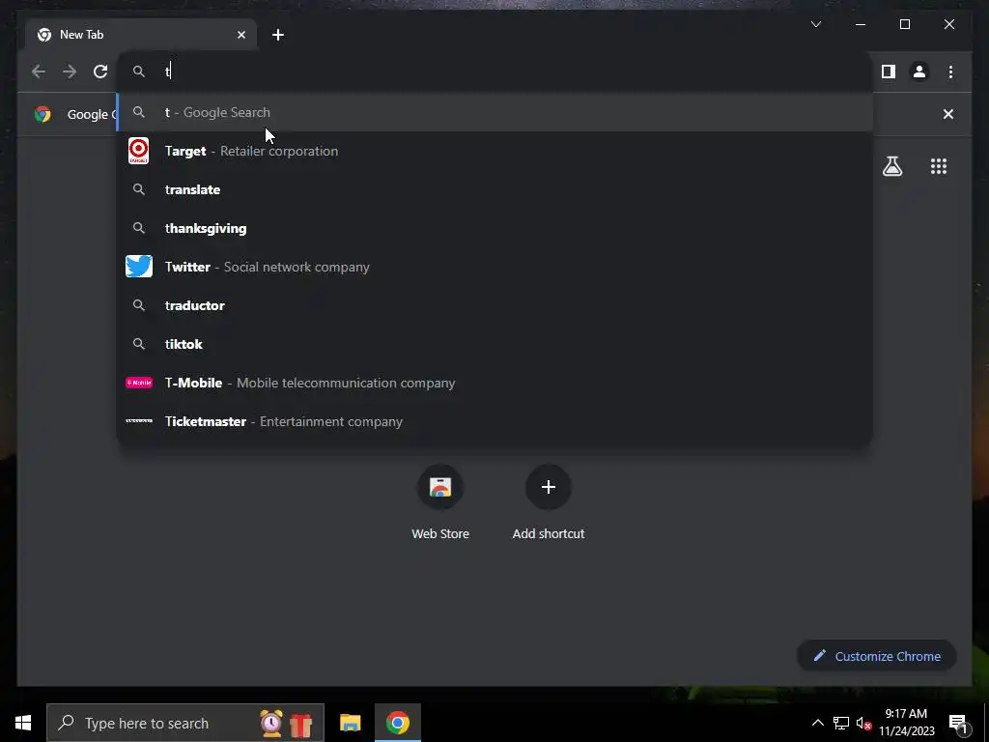
Task: Open the Web Store shortcut
Action: coord(440,502)
